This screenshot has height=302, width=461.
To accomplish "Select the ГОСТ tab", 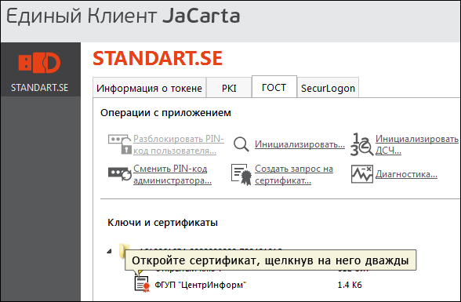I will point(274,87).
